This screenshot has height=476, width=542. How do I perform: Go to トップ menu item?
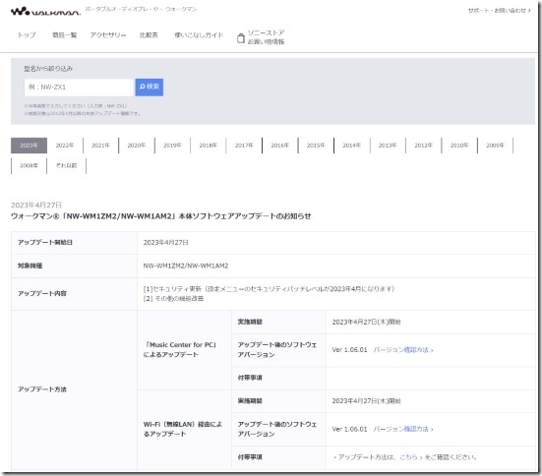pyautogui.click(x=27, y=35)
